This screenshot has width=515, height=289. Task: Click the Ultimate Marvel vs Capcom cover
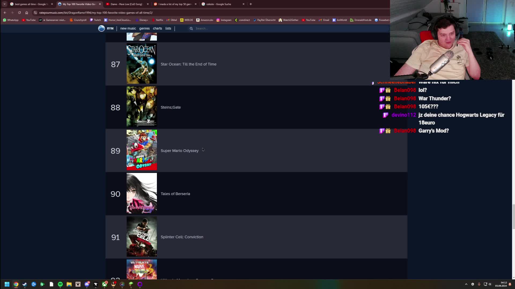tap(142, 269)
